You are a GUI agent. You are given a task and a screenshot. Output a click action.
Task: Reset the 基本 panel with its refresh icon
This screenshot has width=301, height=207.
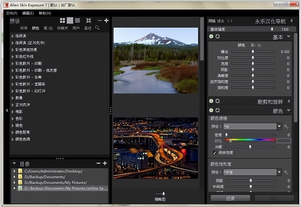point(217,37)
